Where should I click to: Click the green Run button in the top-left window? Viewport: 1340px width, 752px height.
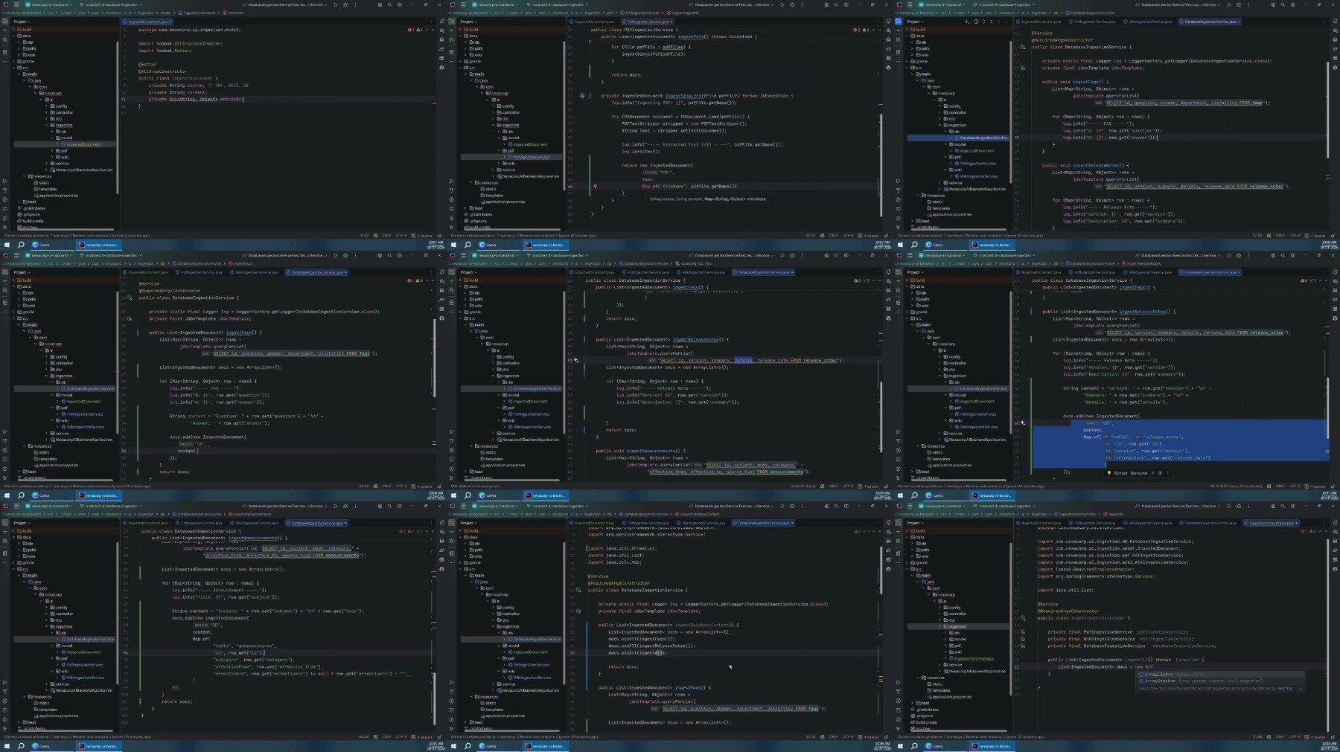[336, 4]
